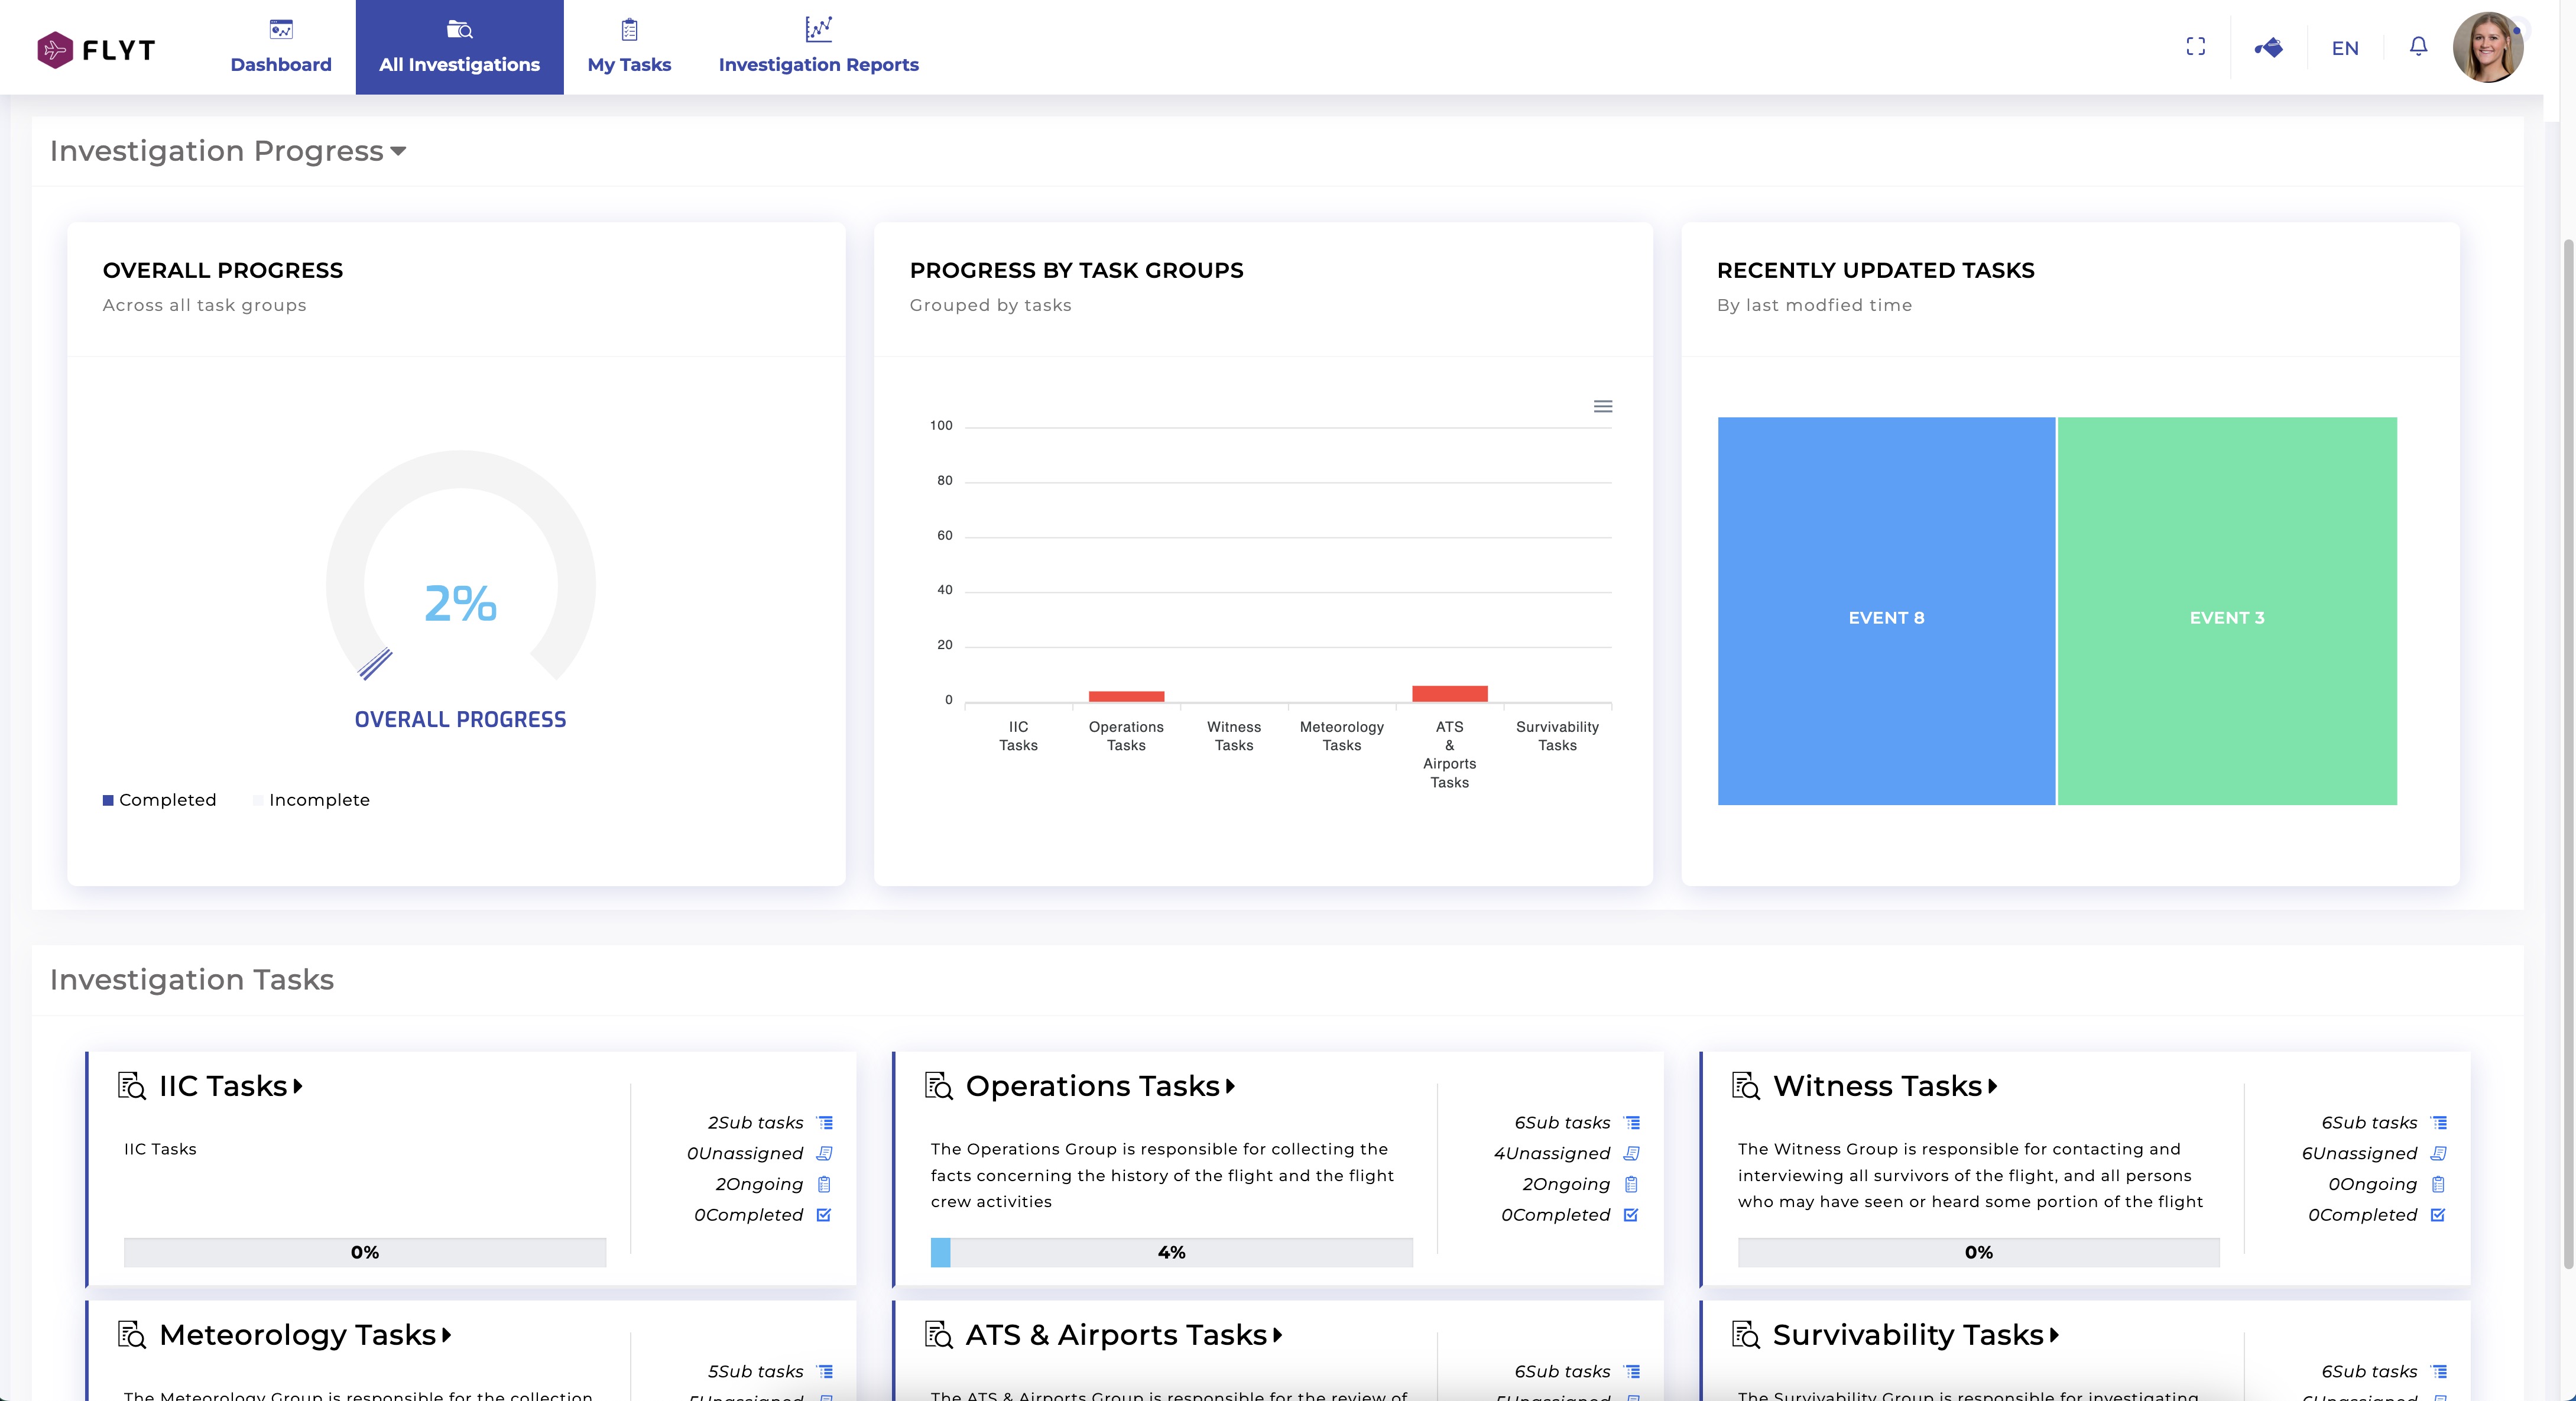Viewport: 2576px width, 1401px height.
Task: Click IIC Tasks completed checkbox icon
Action: 824,1215
